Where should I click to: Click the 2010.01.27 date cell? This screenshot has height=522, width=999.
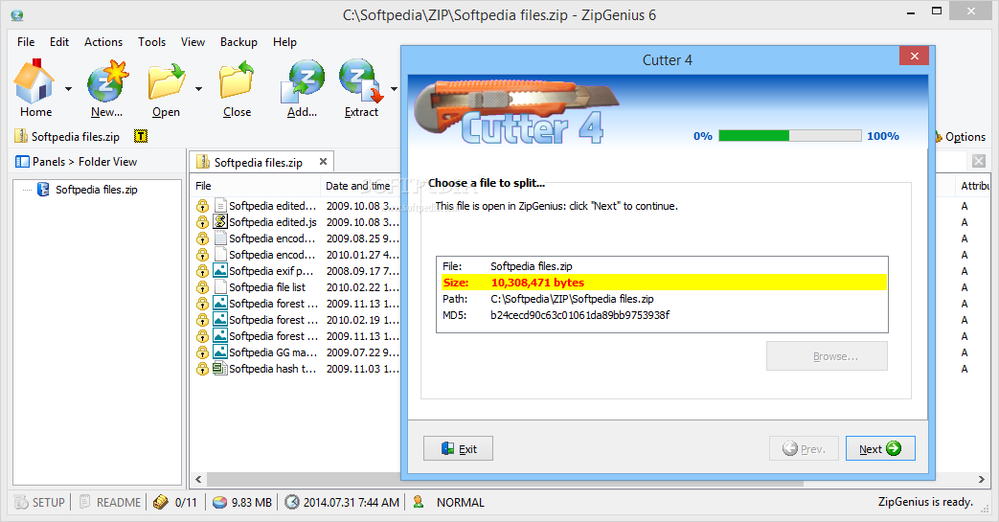362,255
